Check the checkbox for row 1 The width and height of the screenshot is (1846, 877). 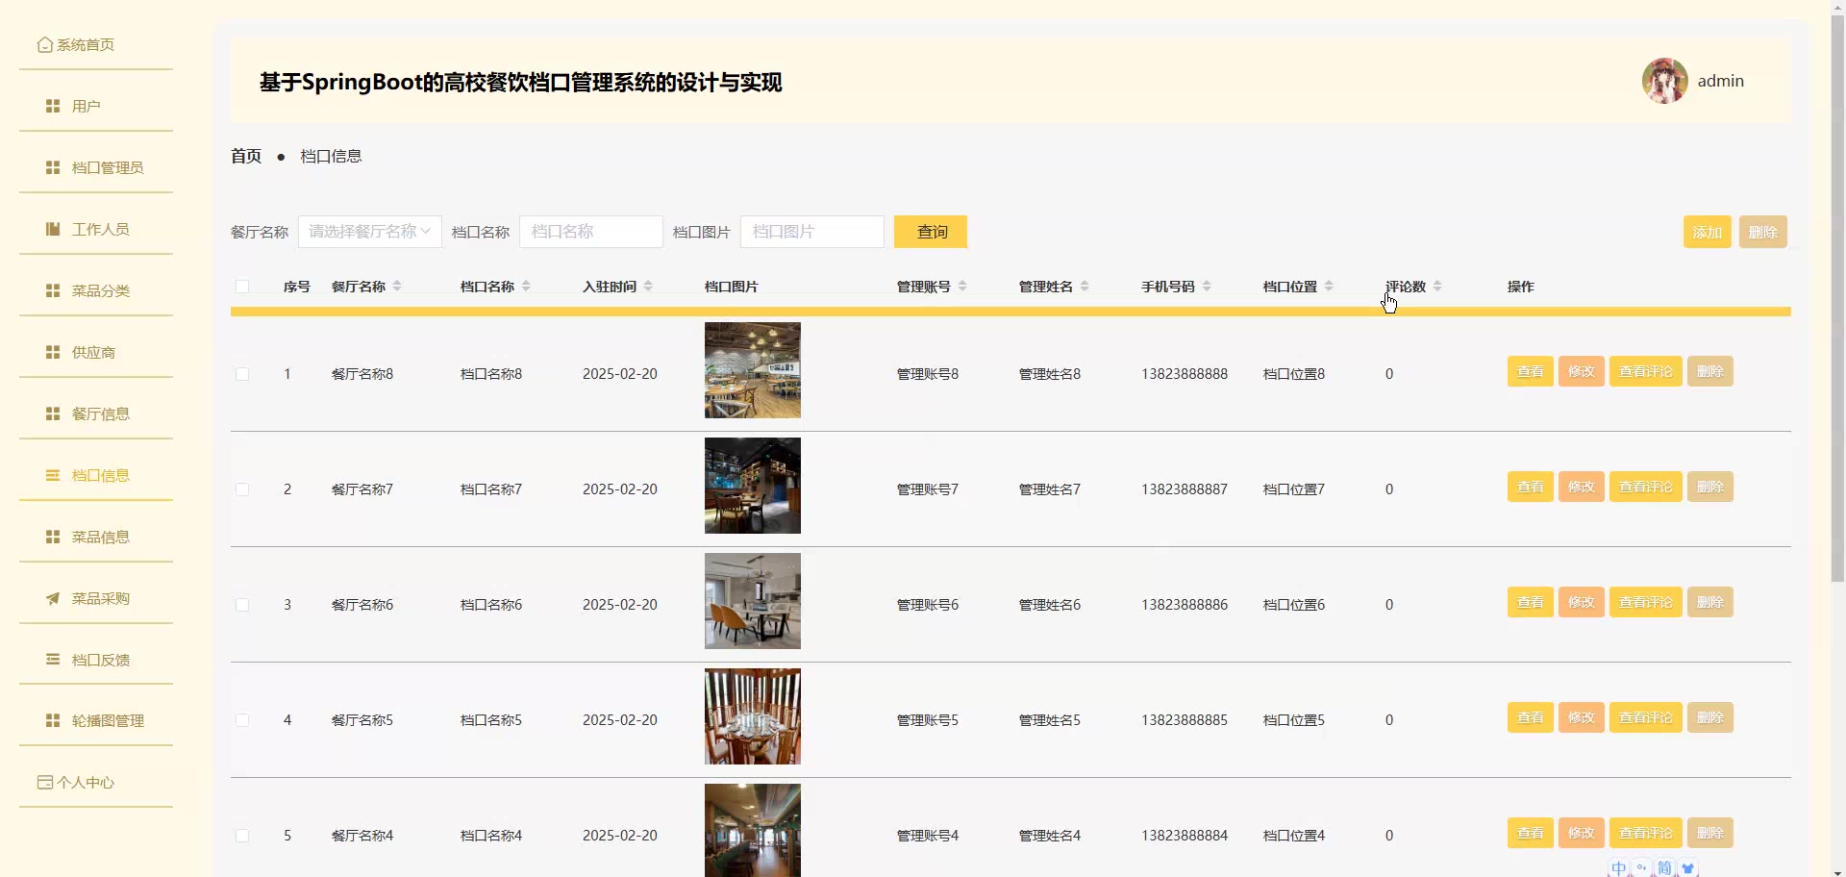(x=242, y=374)
